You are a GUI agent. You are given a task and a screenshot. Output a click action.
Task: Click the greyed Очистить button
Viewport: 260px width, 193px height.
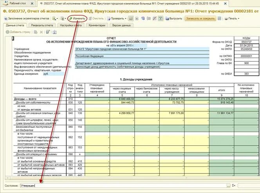[x=96, y=18]
